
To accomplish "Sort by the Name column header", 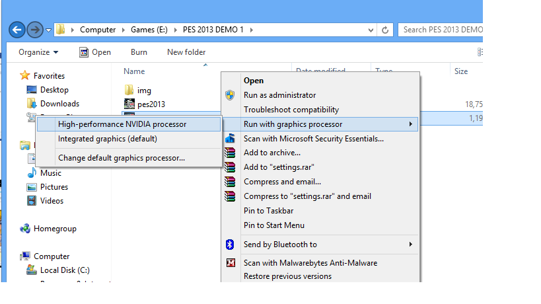I will click(x=134, y=71).
